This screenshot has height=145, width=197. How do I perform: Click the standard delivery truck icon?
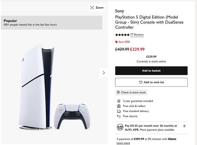click(119, 111)
